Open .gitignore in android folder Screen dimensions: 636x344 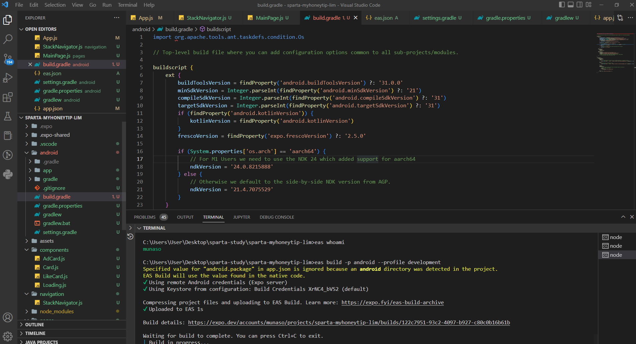click(54, 188)
